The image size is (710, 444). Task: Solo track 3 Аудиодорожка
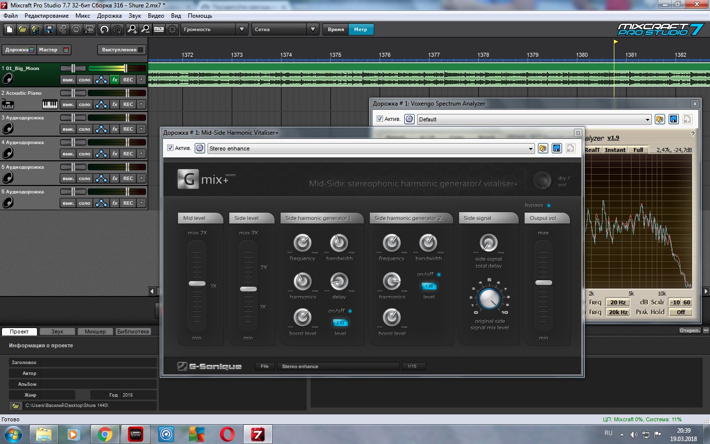[85, 129]
